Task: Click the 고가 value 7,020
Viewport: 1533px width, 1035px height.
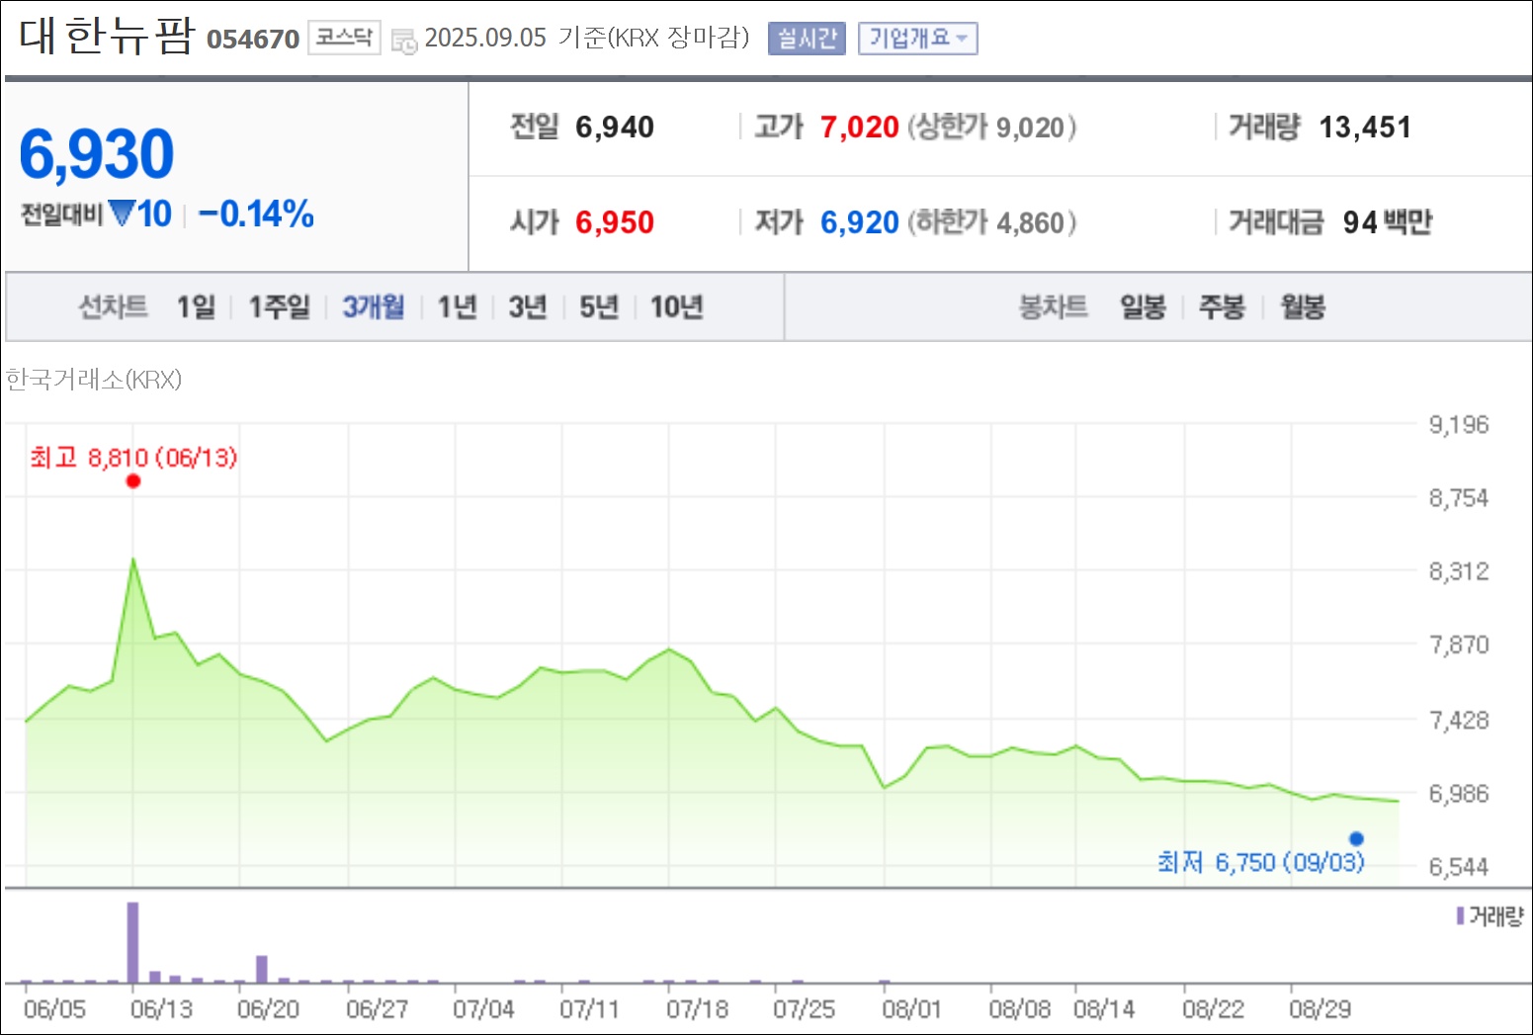Action: [860, 128]
